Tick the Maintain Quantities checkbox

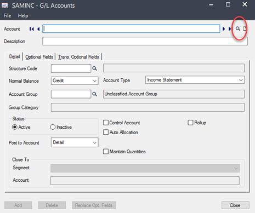(x=106, y=151)
